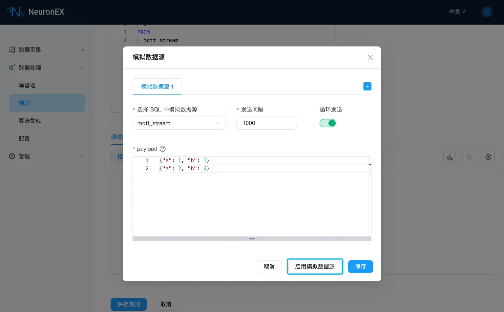Screen dimensions: 504x312
Task: Switch to the 模拟数据源 1 tab
Action: coord(157,86)
